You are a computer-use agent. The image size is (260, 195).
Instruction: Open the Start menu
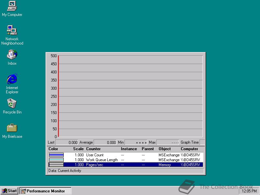coord(9,191)
